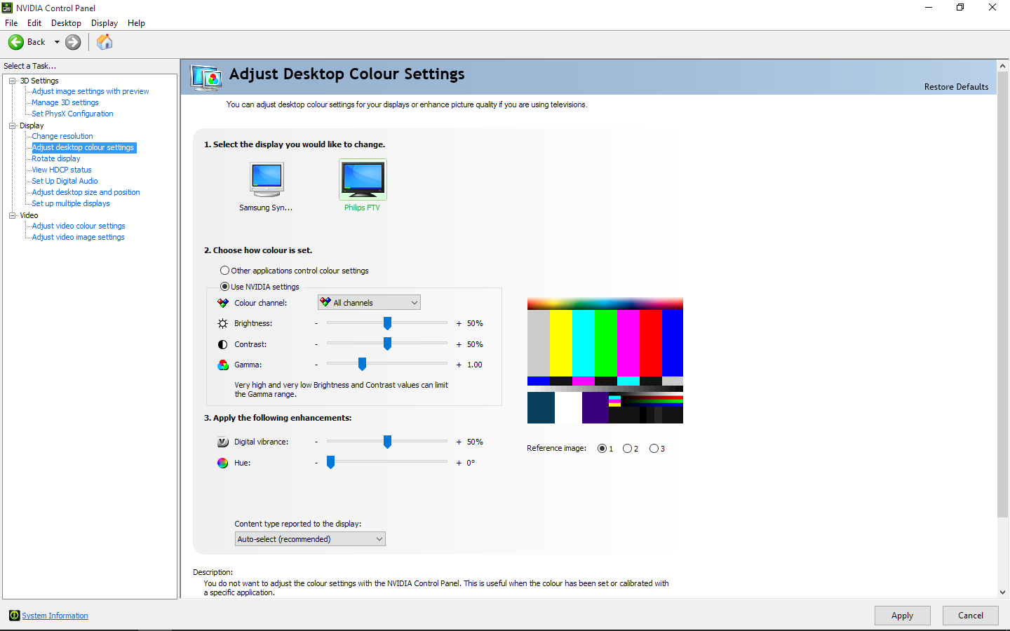Open Manage 3D settings
Image resolution: width=1010 pixels, height=631 pixels.
(65, 102)
